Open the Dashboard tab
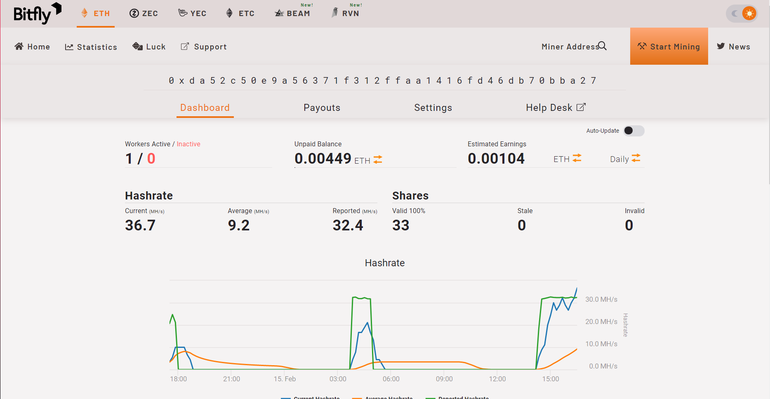 click(x=205, y=108)
